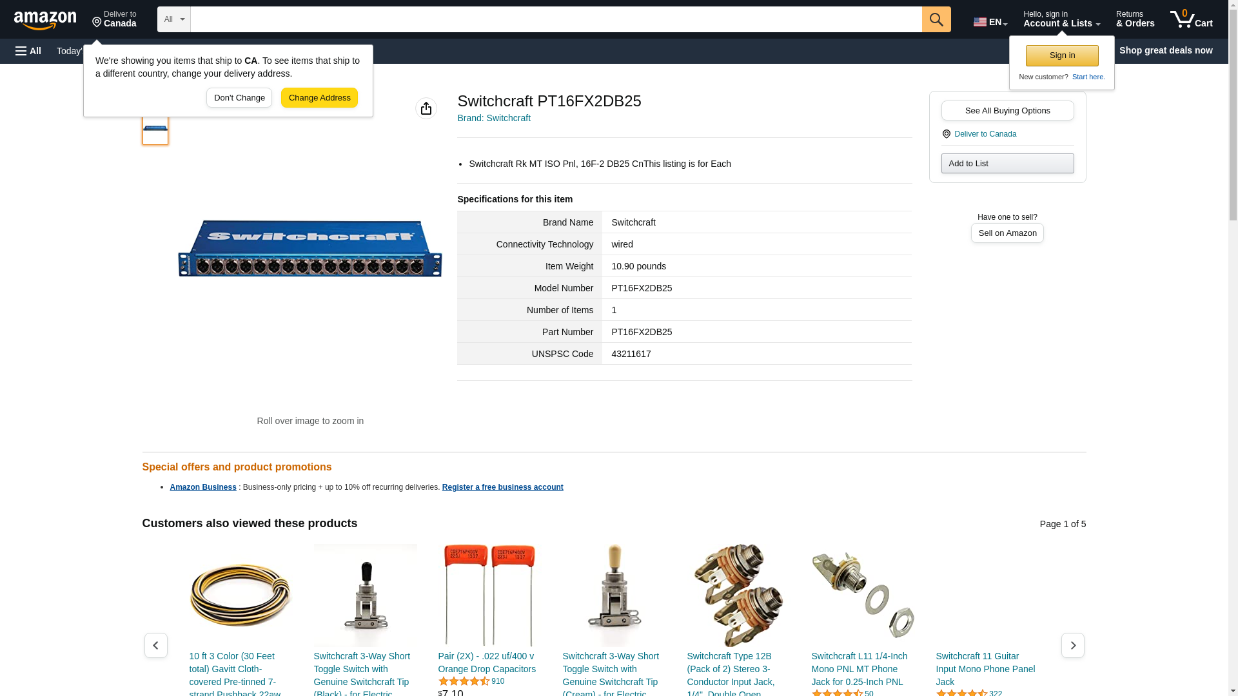Open the EN language selector

pyautogui.click(x=990, y=22)
